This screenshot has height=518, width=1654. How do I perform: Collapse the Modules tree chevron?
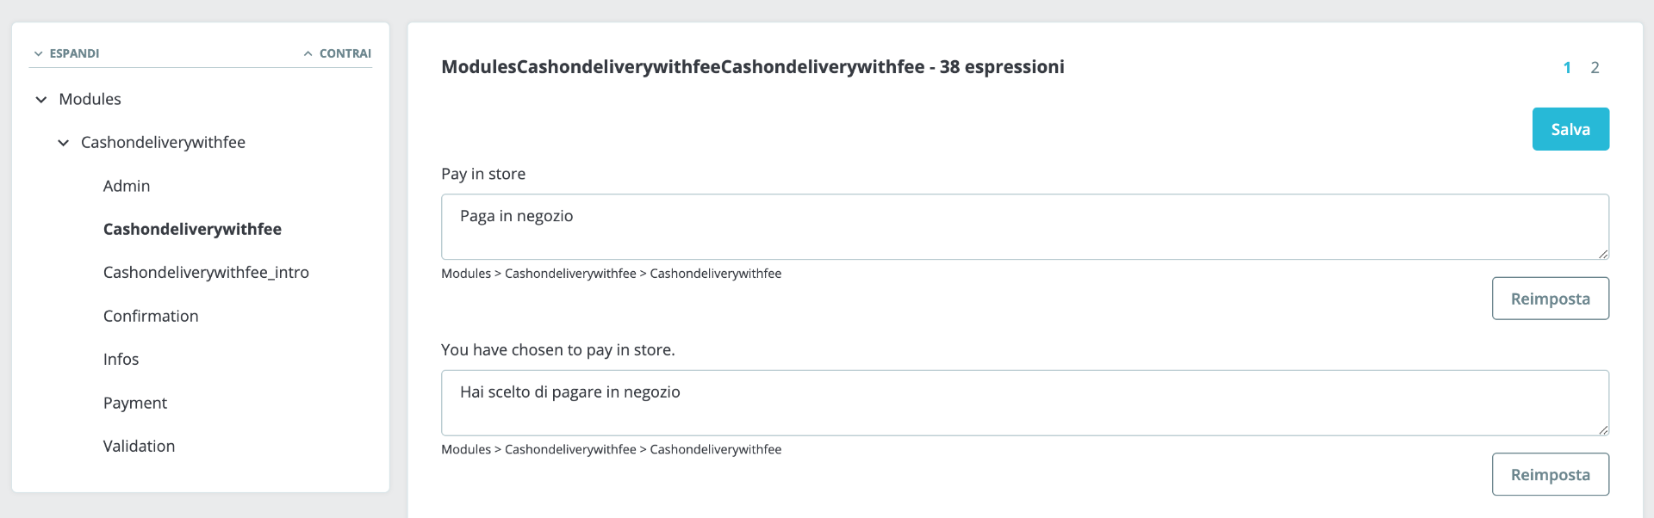tap(41, 100)
